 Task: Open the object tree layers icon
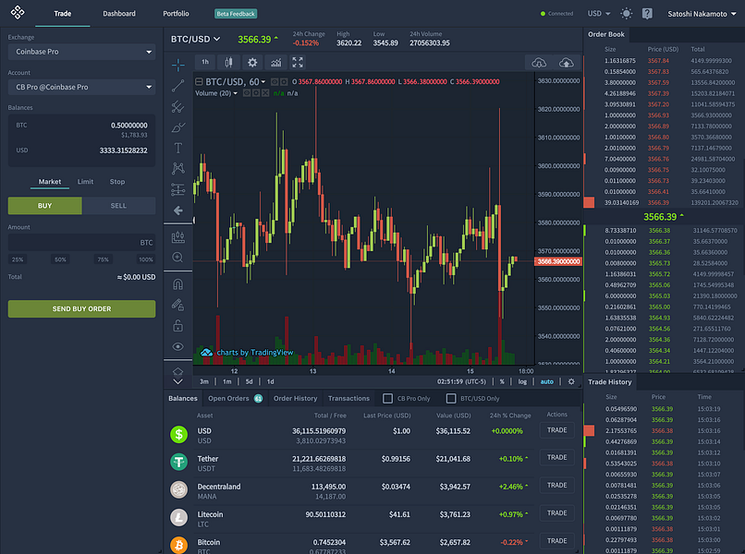pyautogui.click(x=178, y=371)
